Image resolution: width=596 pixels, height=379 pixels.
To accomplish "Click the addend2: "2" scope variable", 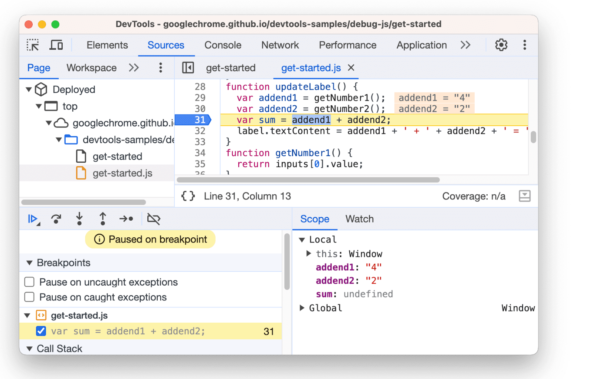I will [348, 280].
